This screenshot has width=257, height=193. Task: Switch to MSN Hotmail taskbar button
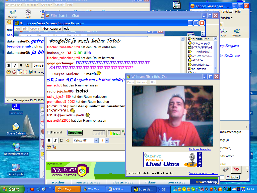pyautogui.click(x=118, y=189)
